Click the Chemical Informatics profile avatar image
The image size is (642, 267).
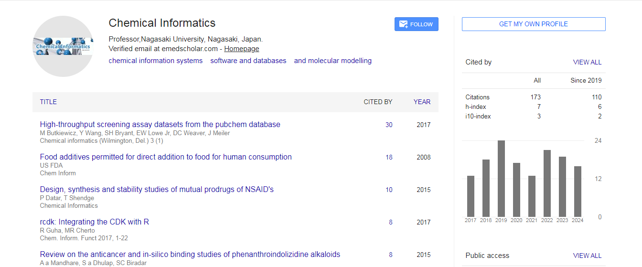click(x=63, y=46)
